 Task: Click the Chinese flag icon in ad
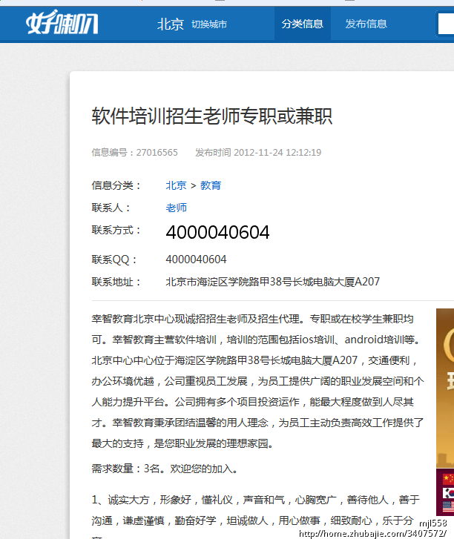pyautogui.click(x=449, y=478)
